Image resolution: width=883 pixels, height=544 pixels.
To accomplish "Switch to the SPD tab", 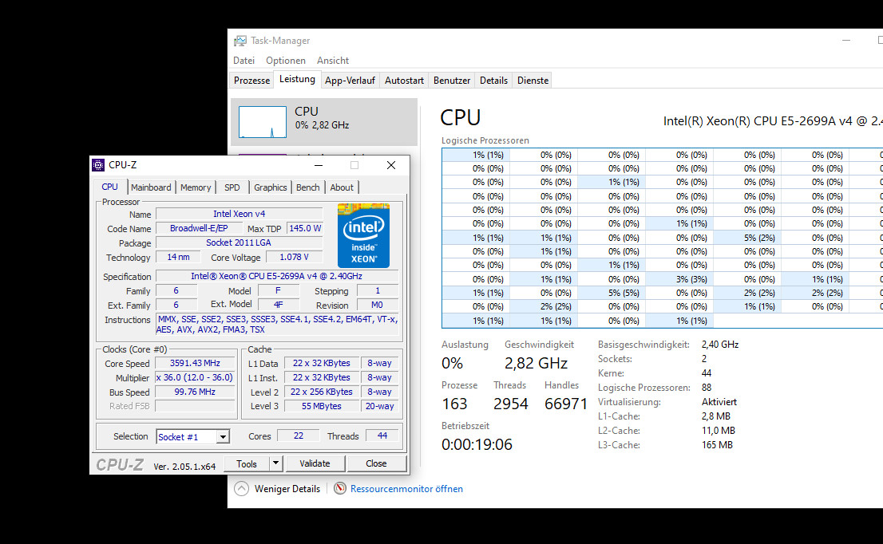I will tap(232, 187).
